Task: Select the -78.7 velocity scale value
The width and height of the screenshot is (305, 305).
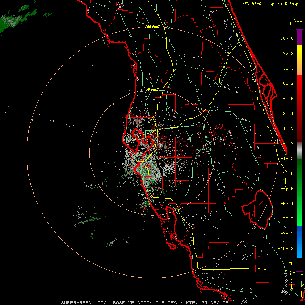Action: 287,219
